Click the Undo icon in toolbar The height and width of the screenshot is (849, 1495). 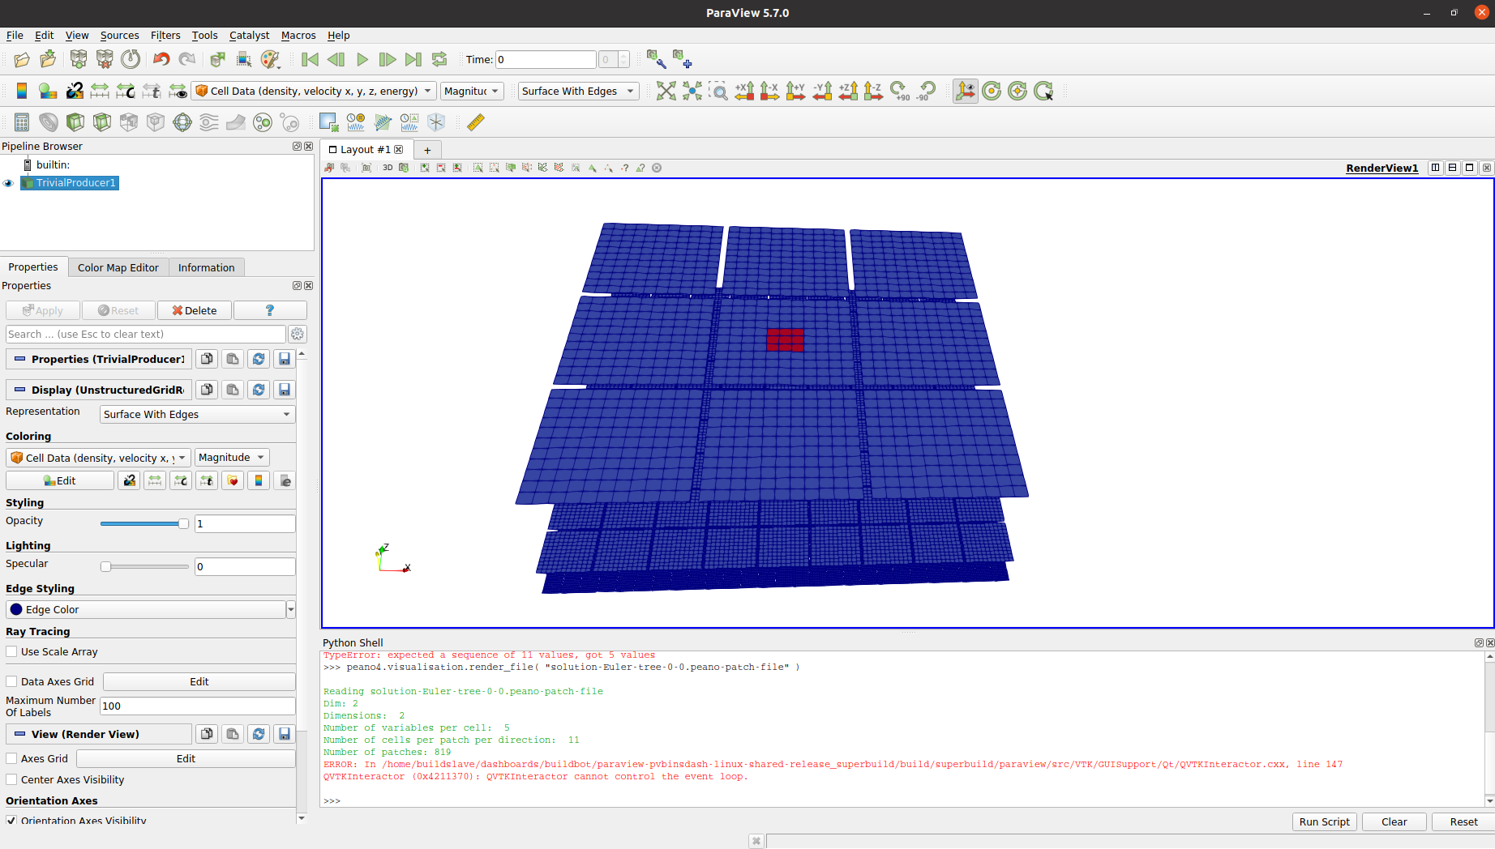161,59
